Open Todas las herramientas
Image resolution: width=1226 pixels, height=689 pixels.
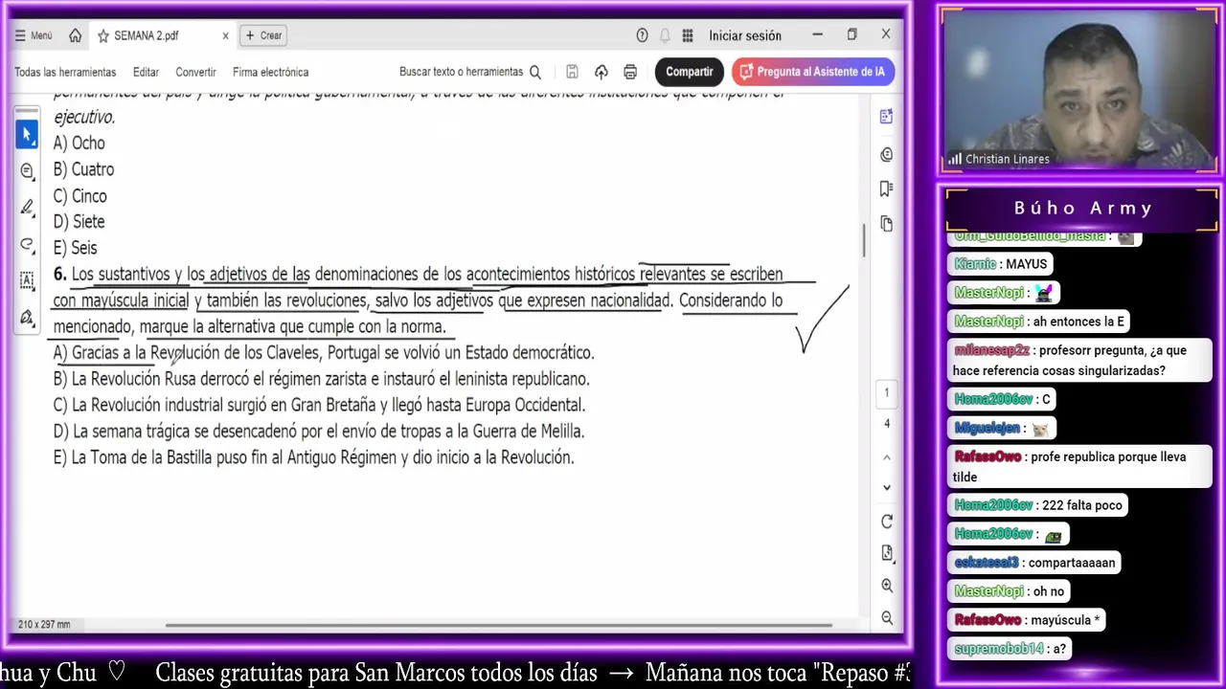click(65, 72)
